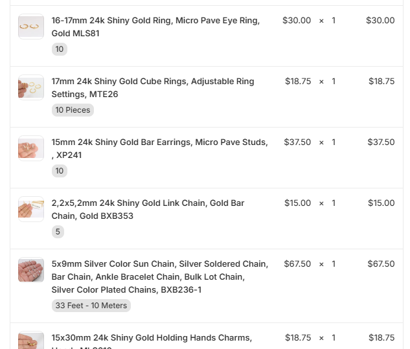Open the 15mm Gold Bar Earrings product title
Screen dimensions: 410x349
pyautogui.click(x=159, y=148)
